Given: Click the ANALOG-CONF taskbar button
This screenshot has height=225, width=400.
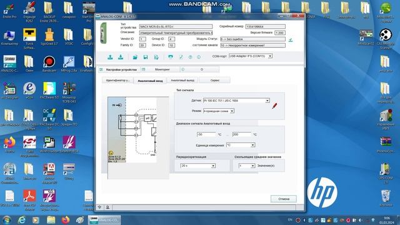Looking at the screenshot, I should [104, 220].
